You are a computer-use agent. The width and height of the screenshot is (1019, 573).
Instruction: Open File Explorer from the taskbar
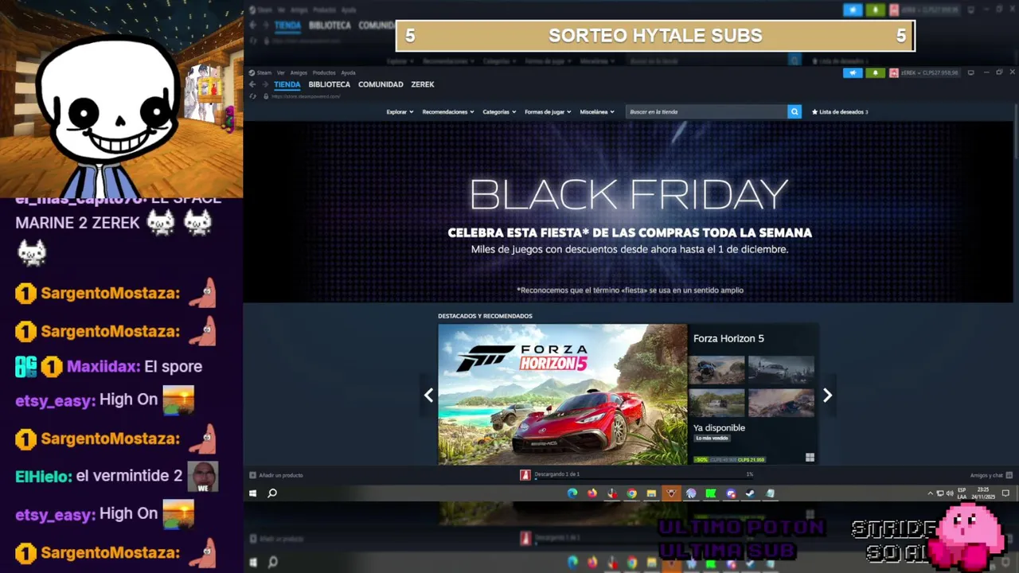coord(651,493)
